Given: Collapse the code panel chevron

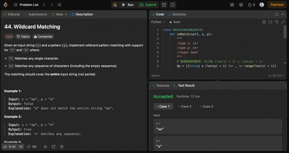Looking at the screenshot, I should (283, 14).
